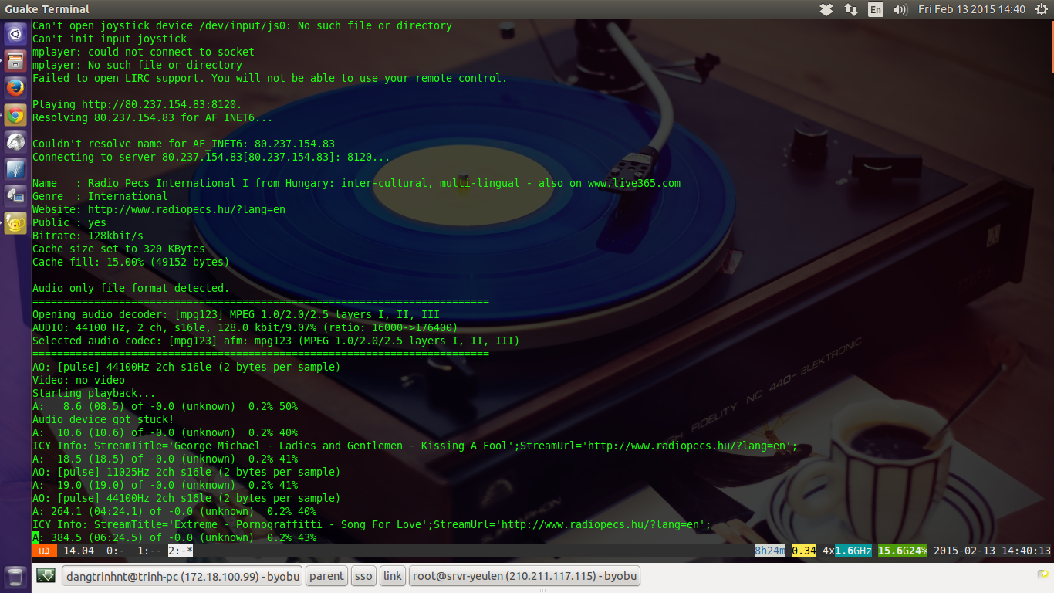Open the white tree launcher icon
The height and width of the screenshot is (593, 1054).
click(x=15, y=169)
